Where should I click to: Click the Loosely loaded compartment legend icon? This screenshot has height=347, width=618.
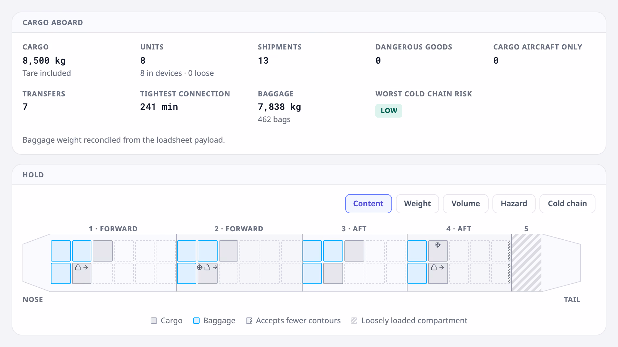click(x=354, y=321)
